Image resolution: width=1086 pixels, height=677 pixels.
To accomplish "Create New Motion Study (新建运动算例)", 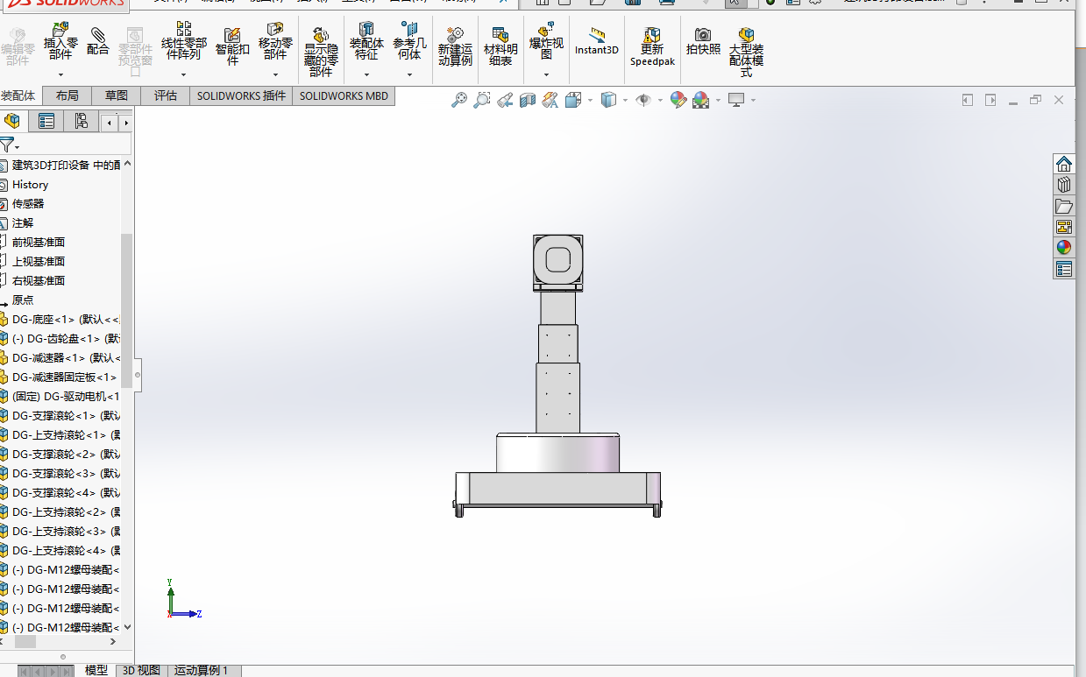I will (455, 46).
